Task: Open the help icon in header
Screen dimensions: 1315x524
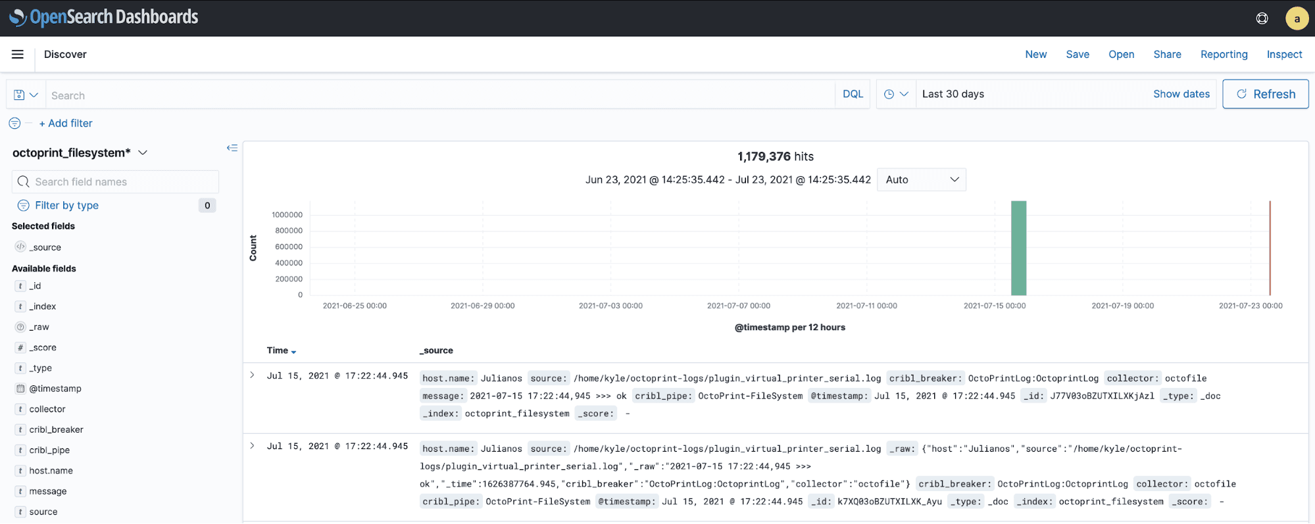Action: pyautogui.click(x=1262, y=18)
